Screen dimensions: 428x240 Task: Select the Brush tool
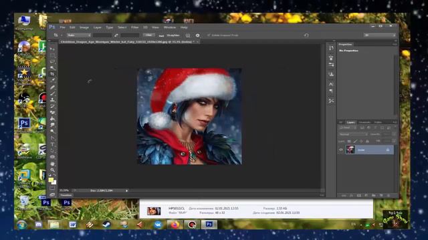(x=52, y=93)
